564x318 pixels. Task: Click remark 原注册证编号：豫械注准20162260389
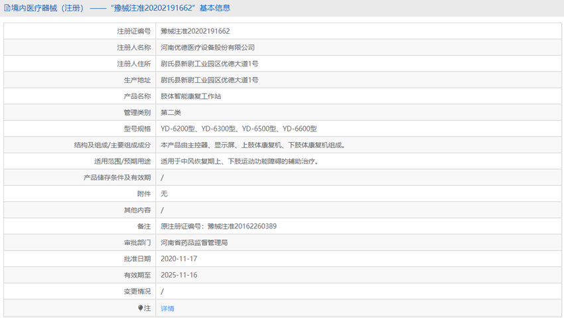pyautogui.click(x=218, y=226)
